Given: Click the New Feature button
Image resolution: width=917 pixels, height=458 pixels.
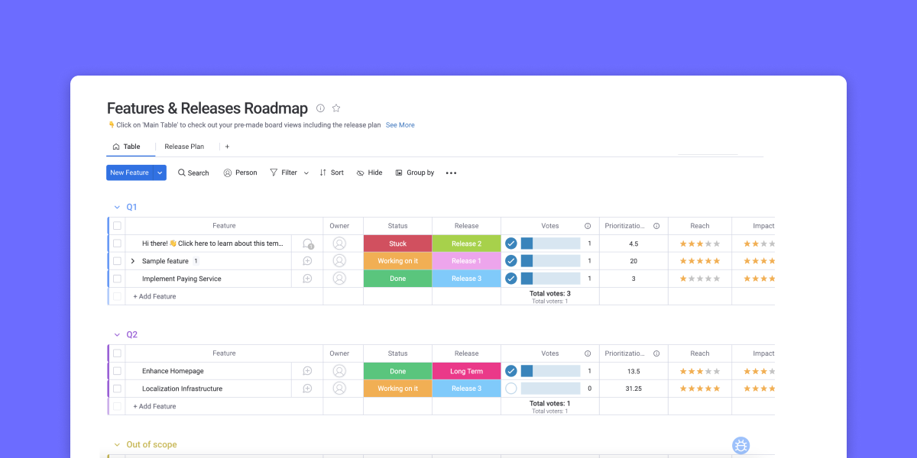Looking at the screenshot, I should pos(129,173).
